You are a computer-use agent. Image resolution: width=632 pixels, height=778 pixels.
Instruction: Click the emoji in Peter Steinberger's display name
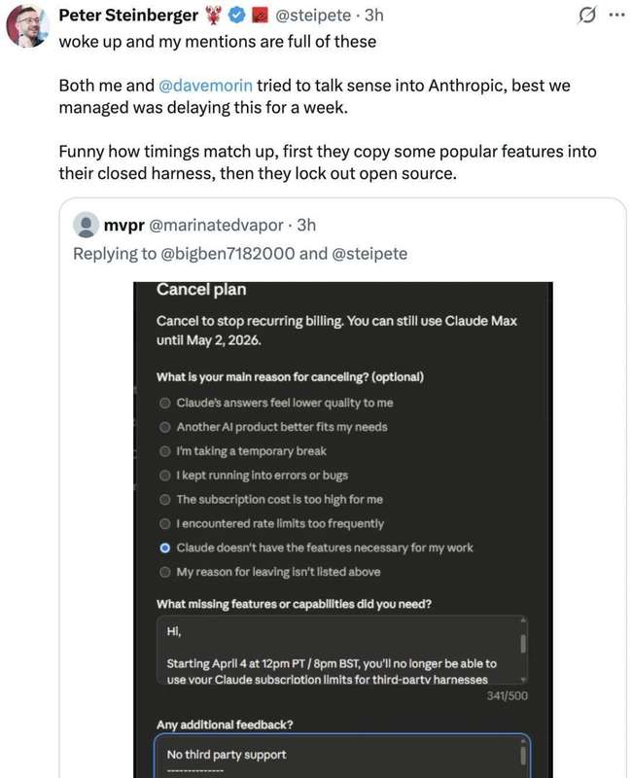tap(216, 12)
